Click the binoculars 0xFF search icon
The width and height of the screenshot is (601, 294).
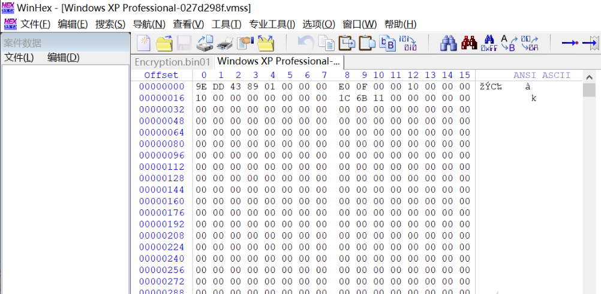(x=489, y=43)
